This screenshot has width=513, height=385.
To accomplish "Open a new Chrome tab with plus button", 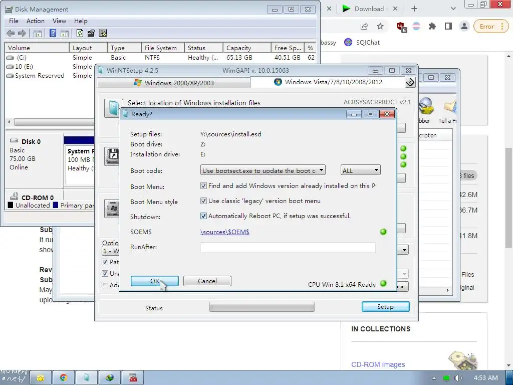I will coord(414,9).
